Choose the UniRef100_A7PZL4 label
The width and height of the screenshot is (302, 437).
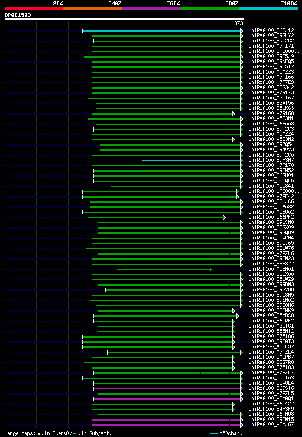click(271, 353)
